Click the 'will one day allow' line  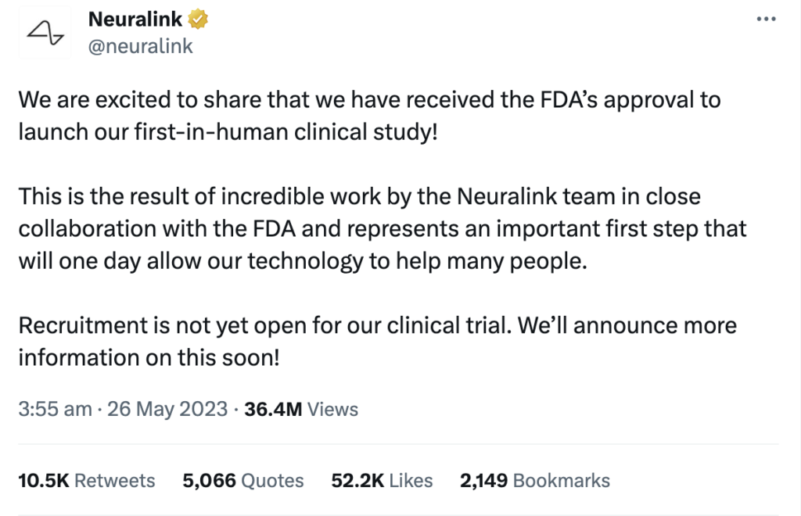click(303, 261)
